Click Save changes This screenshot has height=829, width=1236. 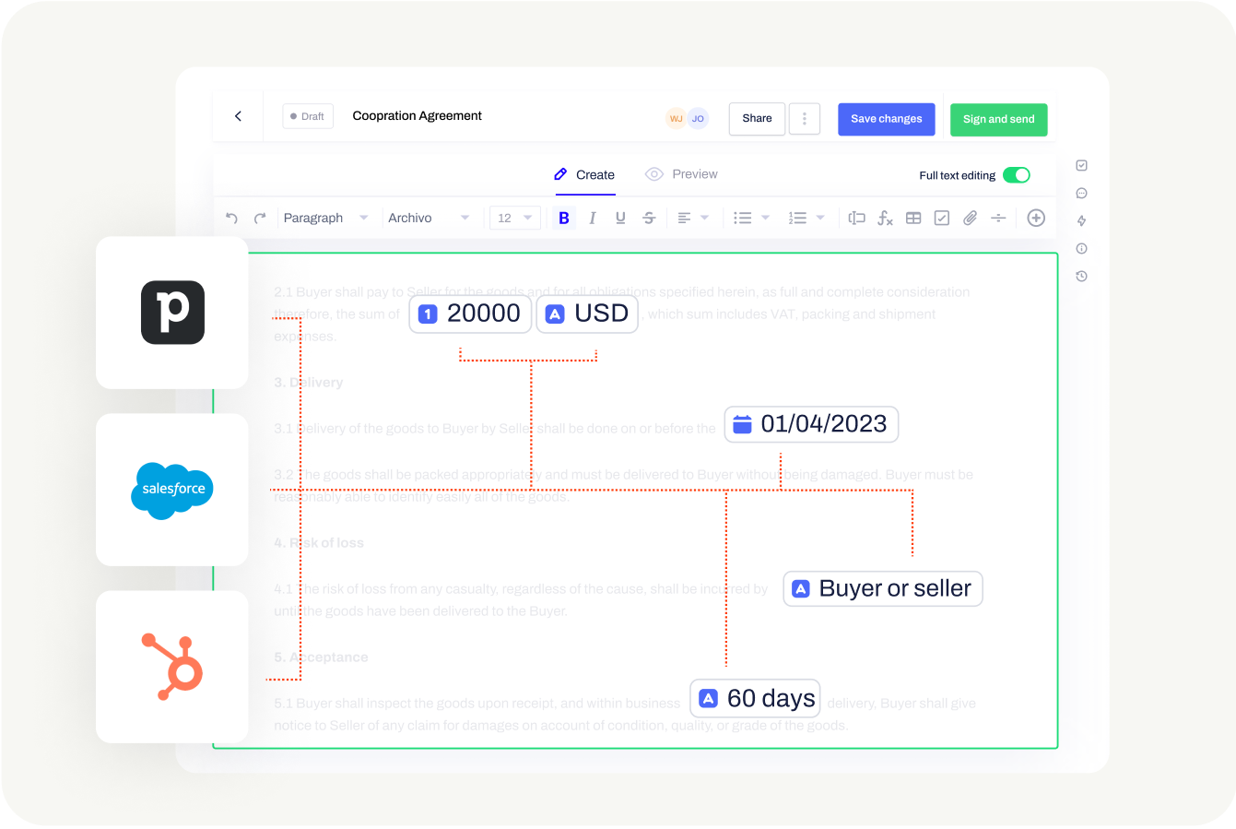tap(886, 119)
